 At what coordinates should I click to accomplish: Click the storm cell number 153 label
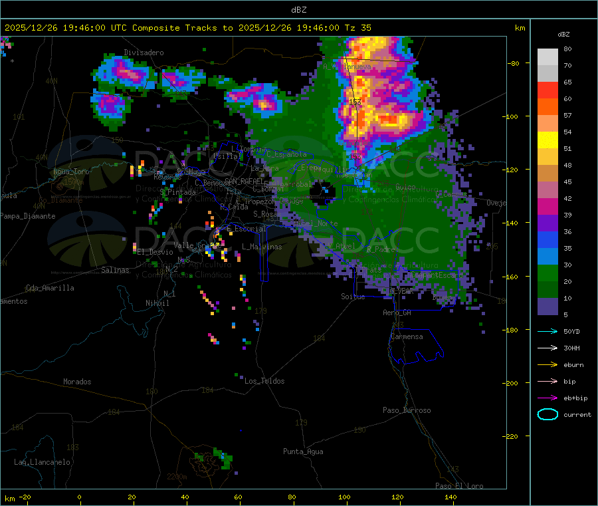click(355, 102)
